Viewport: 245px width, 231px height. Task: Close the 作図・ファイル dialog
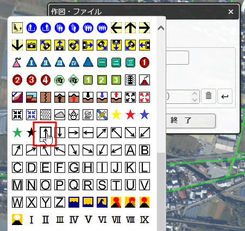click(x=231, y=12)
